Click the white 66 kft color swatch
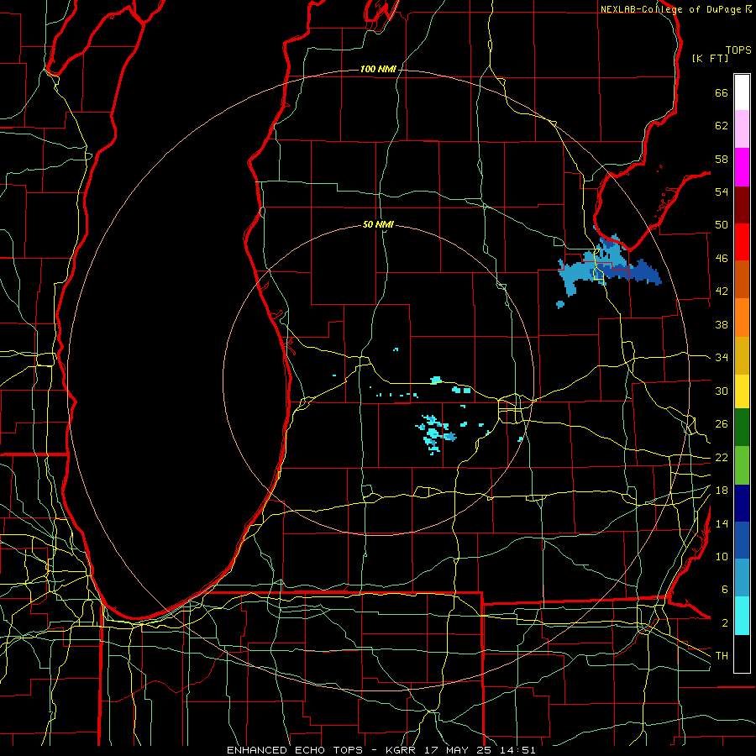This screenshot has width=756, height=756. coord(742,92)
